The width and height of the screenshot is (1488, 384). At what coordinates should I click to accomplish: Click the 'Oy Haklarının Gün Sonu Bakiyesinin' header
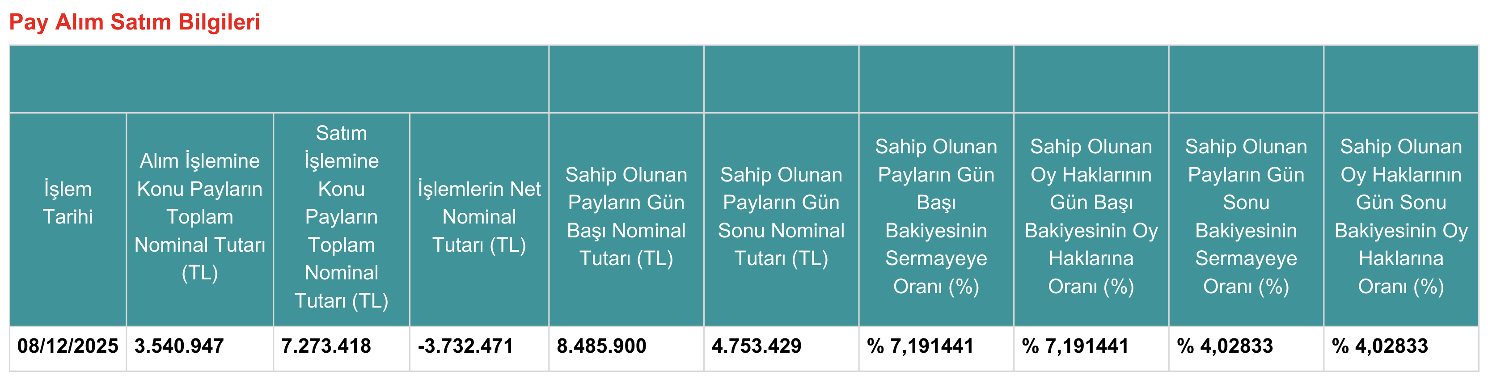click(1401, 216)
